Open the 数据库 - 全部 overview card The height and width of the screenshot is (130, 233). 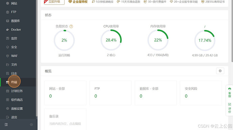[x=156, y=93]
